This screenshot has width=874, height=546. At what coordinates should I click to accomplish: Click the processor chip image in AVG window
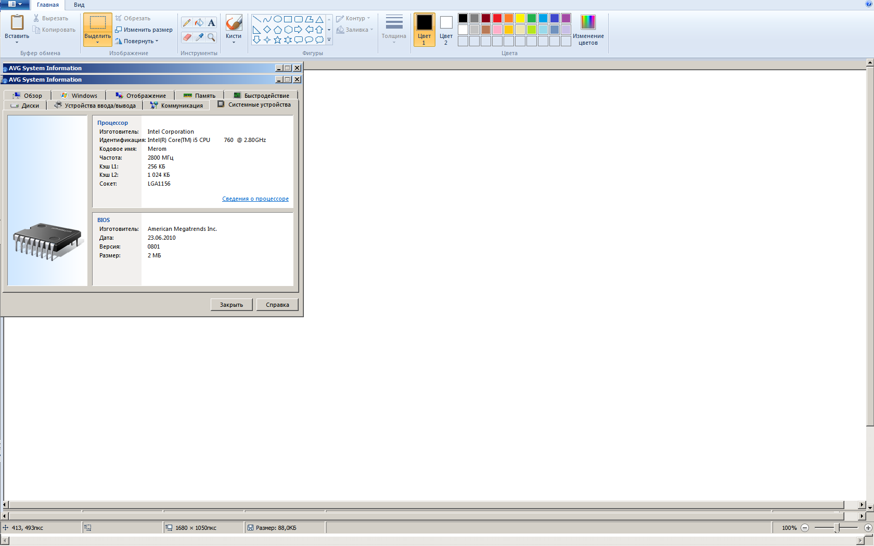pyautogui.click(x=48, y=242)
